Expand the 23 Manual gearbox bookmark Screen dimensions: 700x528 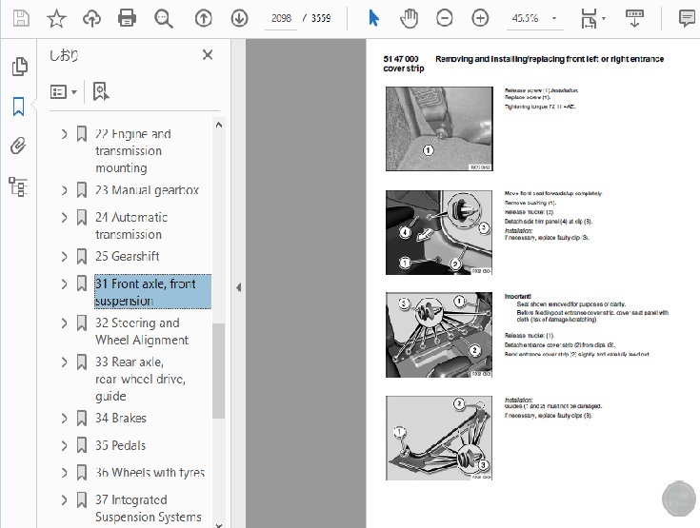click(65, 190)
